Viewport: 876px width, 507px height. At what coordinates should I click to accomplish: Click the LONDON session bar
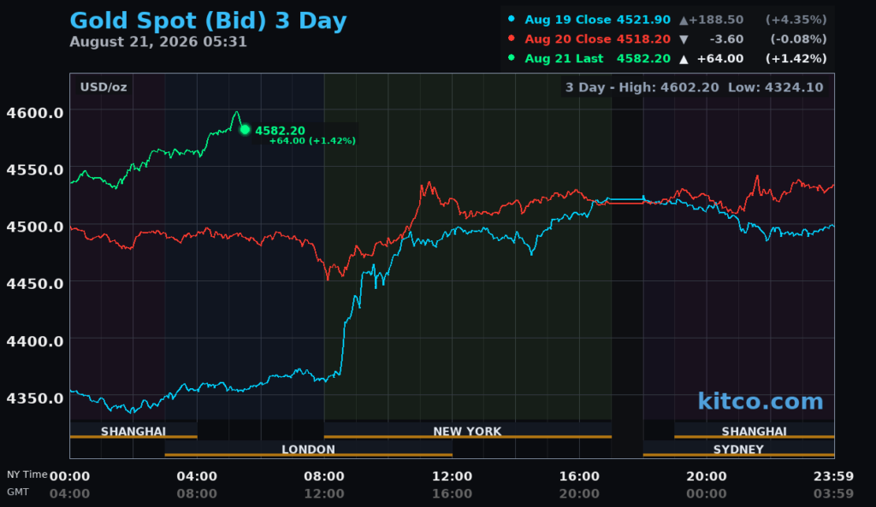click(x=308, y=449)
